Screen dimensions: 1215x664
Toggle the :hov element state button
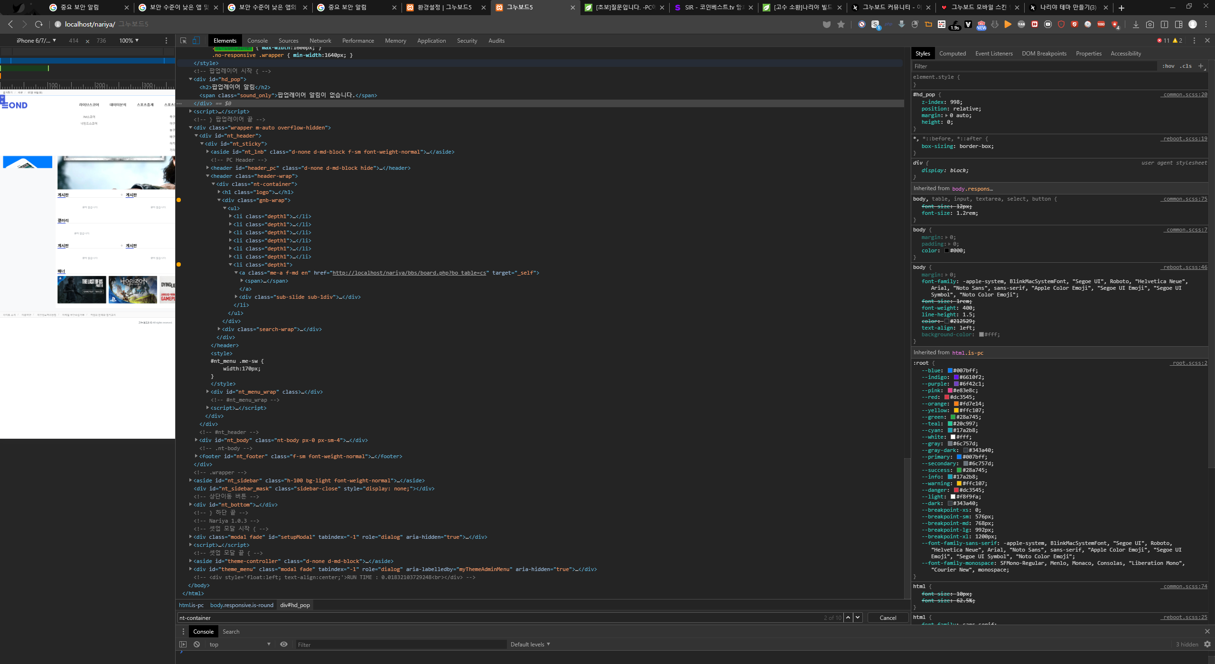[x=1168, y=66]
